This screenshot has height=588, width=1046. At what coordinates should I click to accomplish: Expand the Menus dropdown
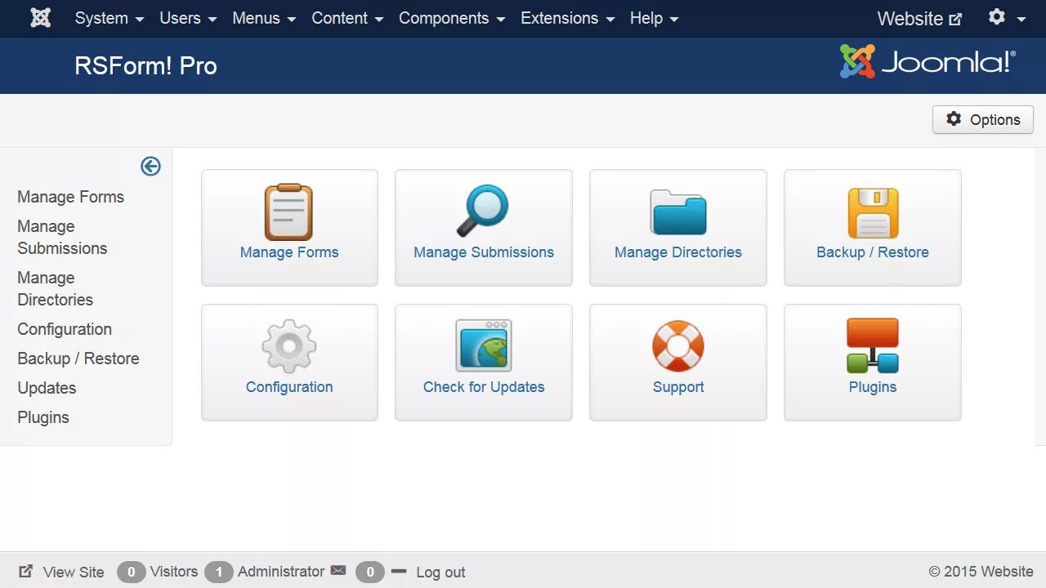click(264, 18)
